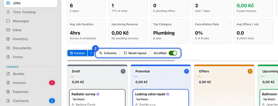Open the Documents page

(30, 48)
